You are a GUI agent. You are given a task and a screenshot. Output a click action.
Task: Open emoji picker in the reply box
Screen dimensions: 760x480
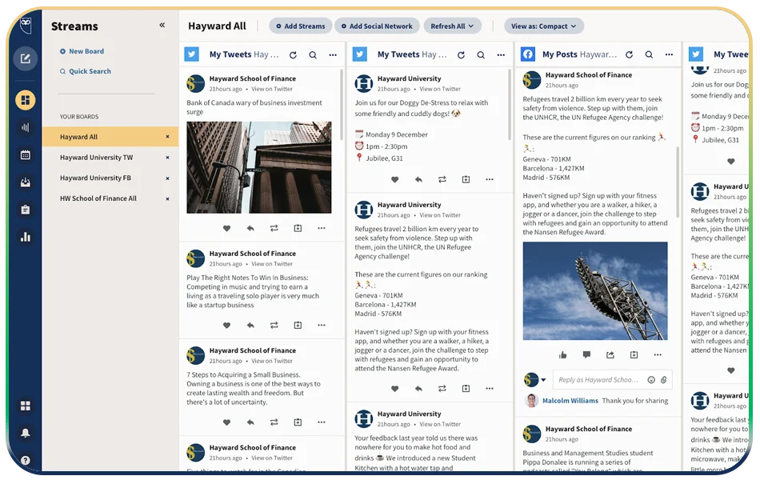click(x=651, y=380)
